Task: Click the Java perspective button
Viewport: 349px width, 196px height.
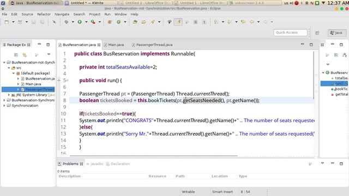Action: pyautogui.click(x=337, y=33)
